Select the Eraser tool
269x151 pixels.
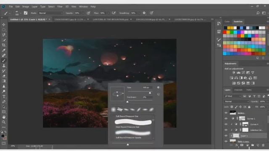[x=4, y=76]
